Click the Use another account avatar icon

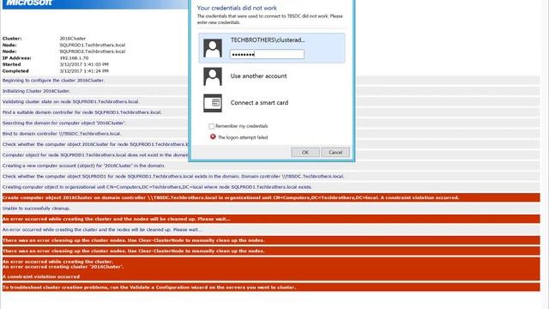tap(213, 76)
